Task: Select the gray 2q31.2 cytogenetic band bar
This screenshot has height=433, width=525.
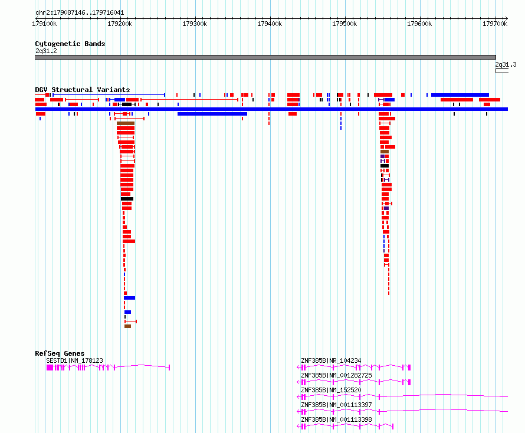Action: pyautogui.click(x=265, y=57)
